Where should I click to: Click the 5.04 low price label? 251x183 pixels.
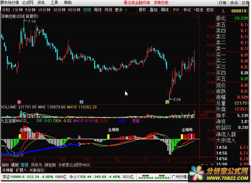(x=177, y=99)
